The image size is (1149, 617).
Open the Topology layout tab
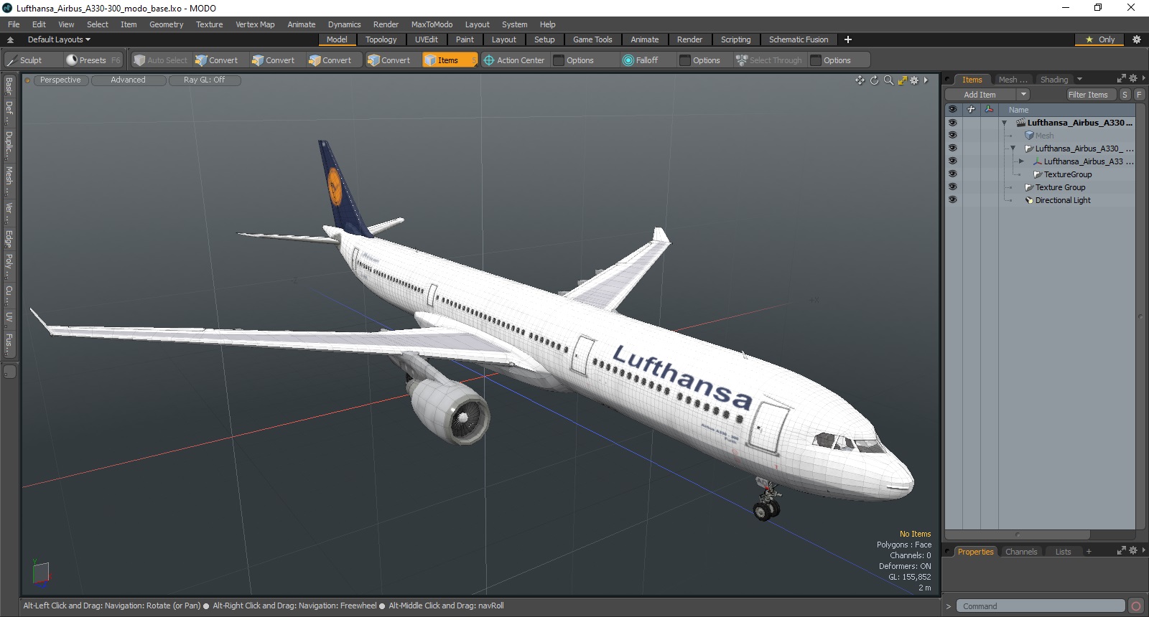coord(381,39)
